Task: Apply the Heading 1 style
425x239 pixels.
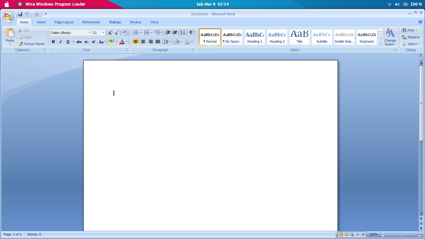Action: 255,37
